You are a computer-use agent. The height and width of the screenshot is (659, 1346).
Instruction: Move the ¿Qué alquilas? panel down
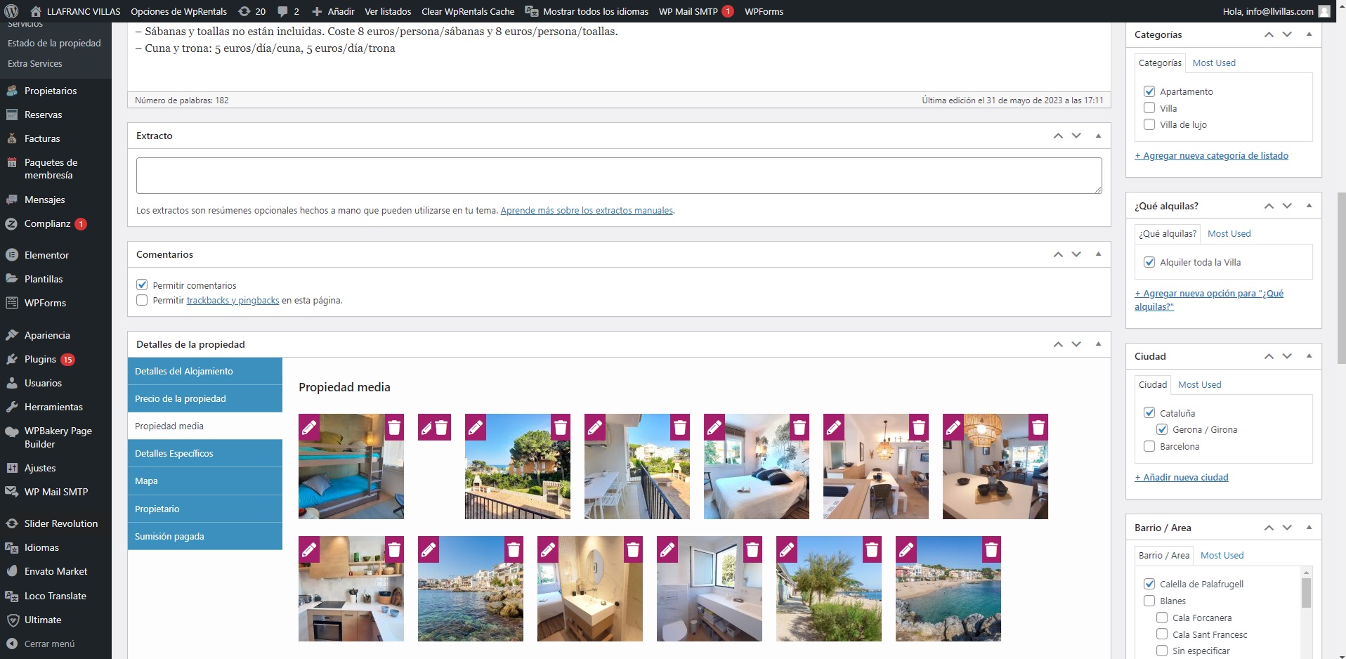1287,206
